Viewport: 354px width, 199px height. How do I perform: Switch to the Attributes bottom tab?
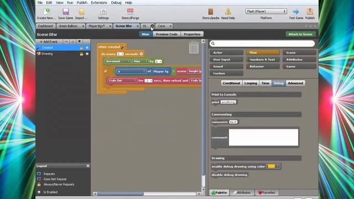tap(242, 192)
